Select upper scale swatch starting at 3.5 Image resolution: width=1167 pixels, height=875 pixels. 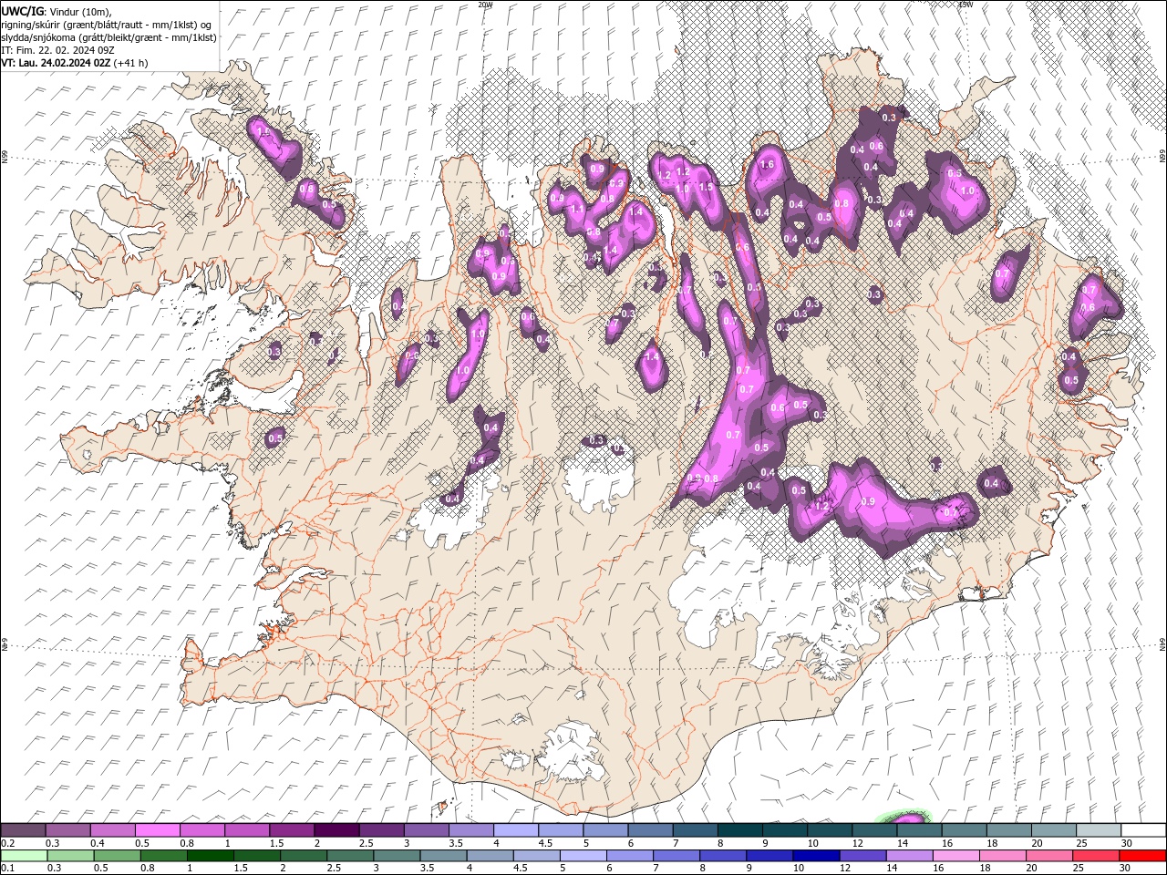pos(471,830)
